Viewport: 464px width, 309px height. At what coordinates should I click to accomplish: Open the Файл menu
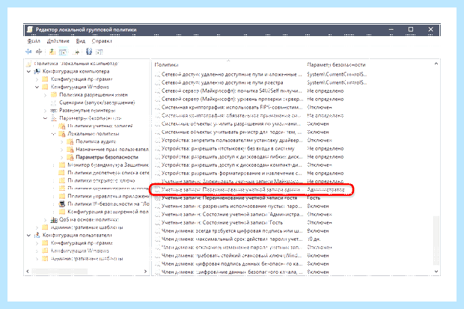pos(34,41)
